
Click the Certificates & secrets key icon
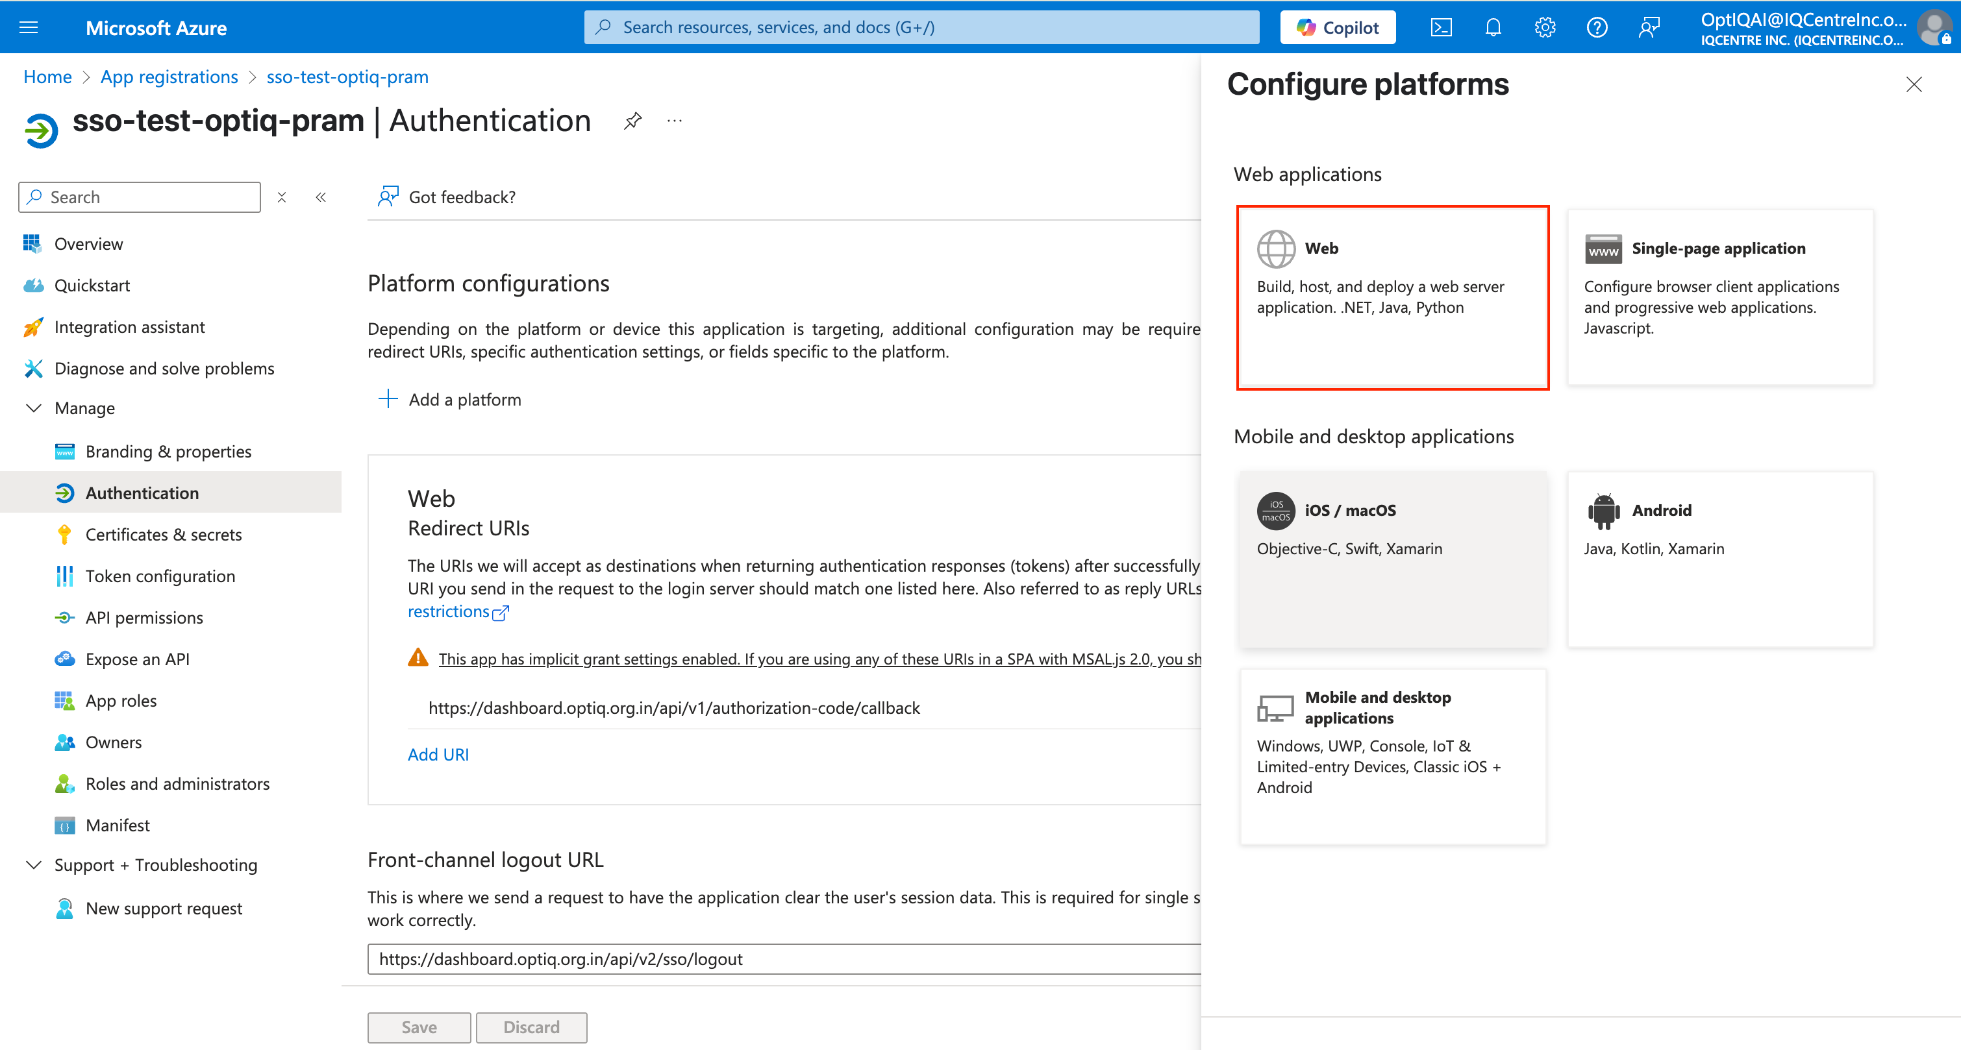[x=65, y=534]
